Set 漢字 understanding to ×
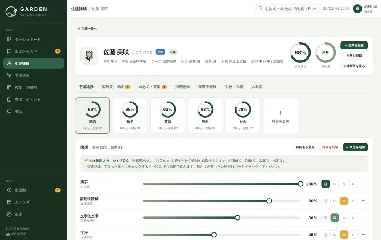Image resolution: width=381 pixels, height=240 pixels. 353,184
